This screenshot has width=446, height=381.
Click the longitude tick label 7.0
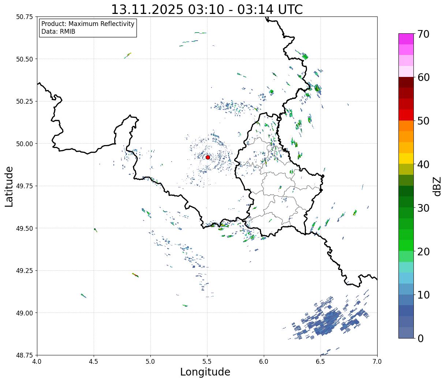point(377,361)
